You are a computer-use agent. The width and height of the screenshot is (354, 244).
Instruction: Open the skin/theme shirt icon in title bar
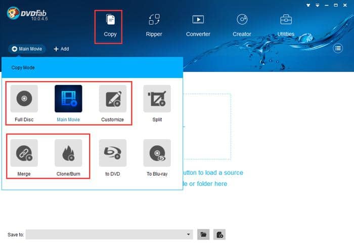tap(308, 5)
